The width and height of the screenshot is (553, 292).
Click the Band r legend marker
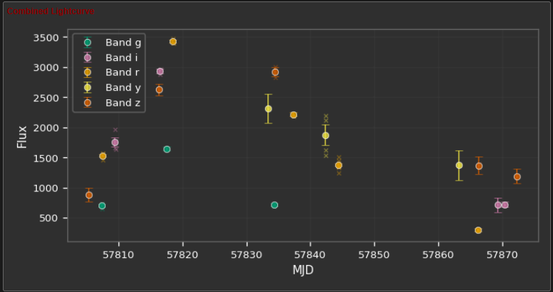[87, 73]
